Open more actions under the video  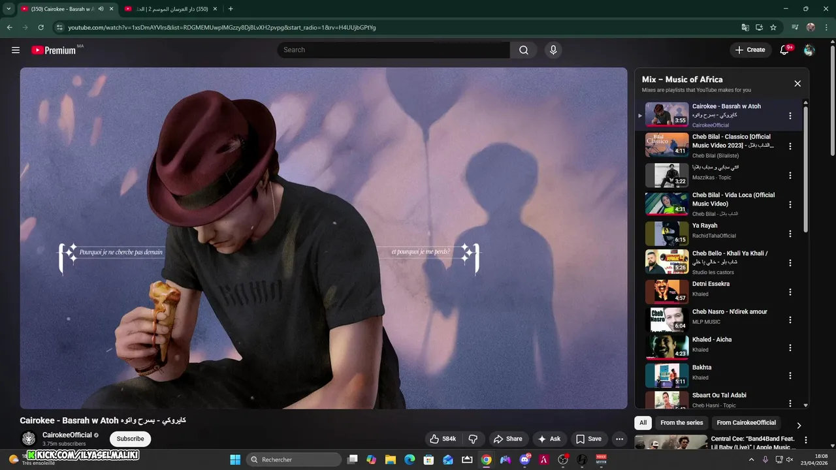click(620, 439)
